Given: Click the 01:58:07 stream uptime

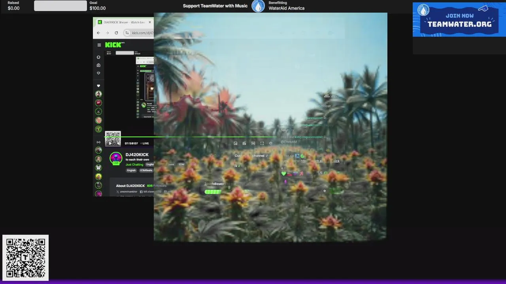Looking at the screenshot, I should click(x=131, y=143).
